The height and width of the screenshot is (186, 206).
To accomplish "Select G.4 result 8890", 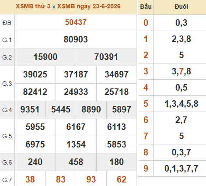I will coord(91,109).
